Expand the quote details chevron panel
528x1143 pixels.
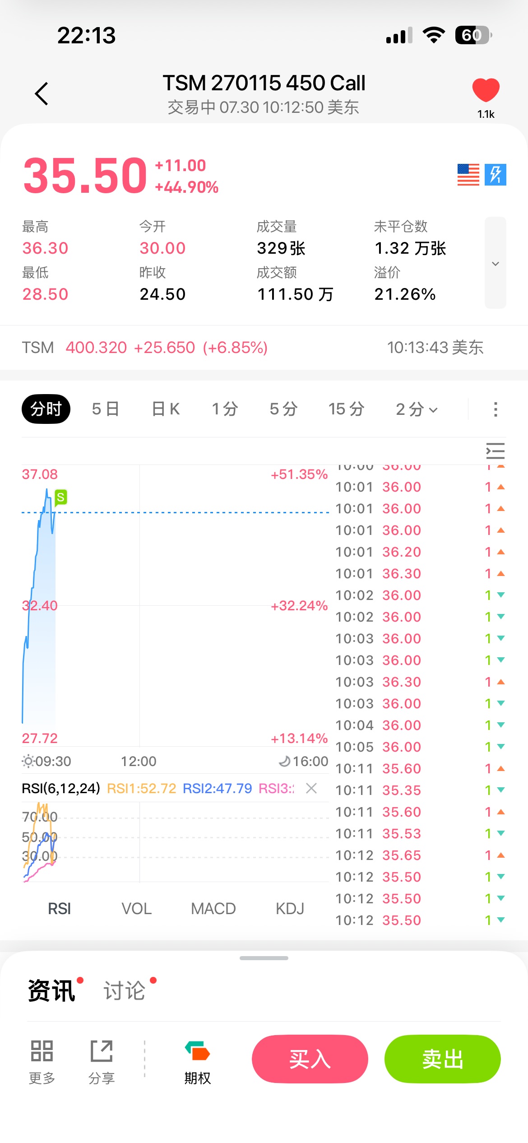[x=496, y=263]
